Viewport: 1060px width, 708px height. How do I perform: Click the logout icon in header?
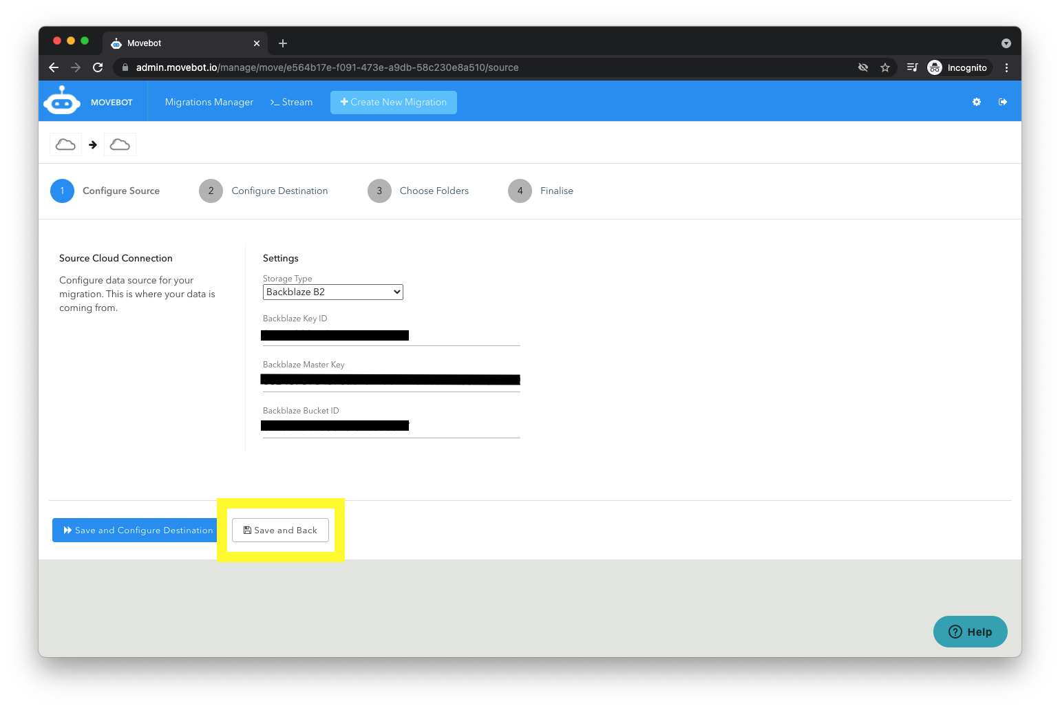pos(1003,102)
